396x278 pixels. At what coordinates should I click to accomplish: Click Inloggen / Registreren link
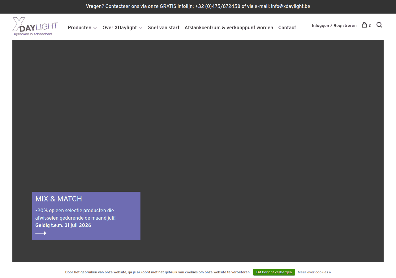point(334,26)
